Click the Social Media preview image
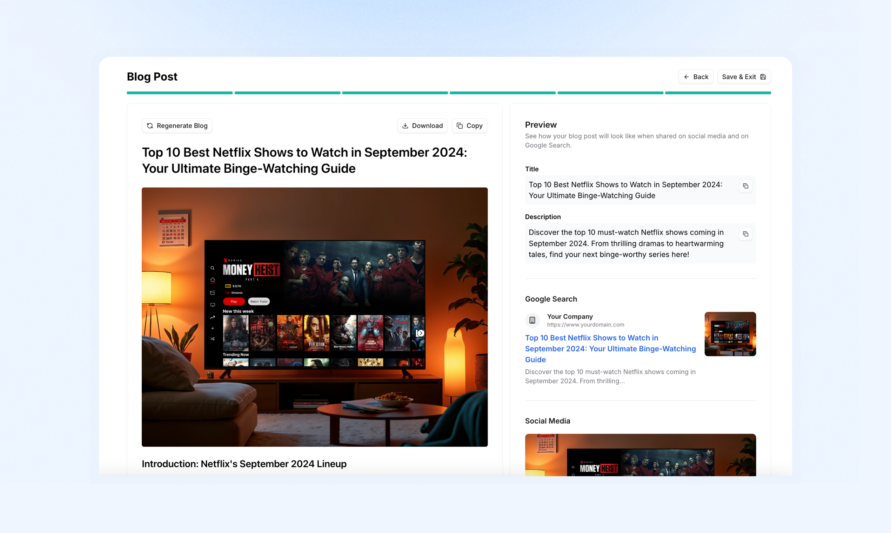 [x=640, y=454]
